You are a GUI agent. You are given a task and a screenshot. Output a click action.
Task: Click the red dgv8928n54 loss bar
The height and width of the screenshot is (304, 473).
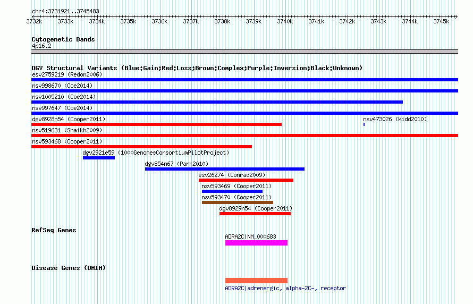pos(157,124)
